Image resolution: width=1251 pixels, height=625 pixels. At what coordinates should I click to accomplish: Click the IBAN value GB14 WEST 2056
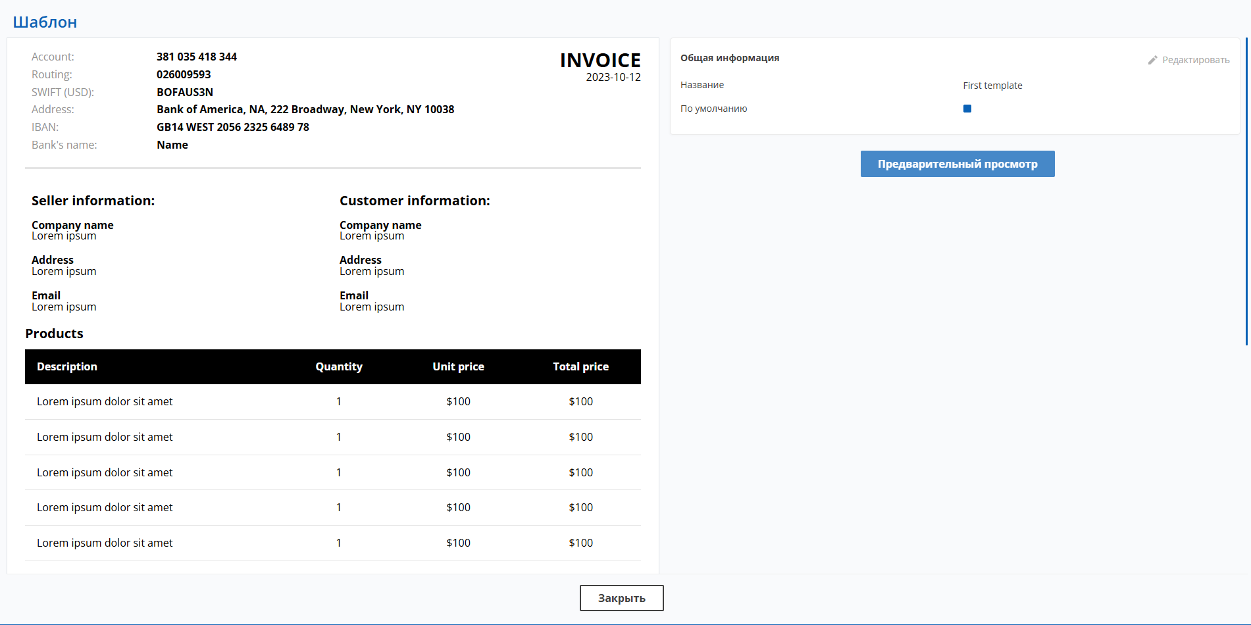coord(233,127)
